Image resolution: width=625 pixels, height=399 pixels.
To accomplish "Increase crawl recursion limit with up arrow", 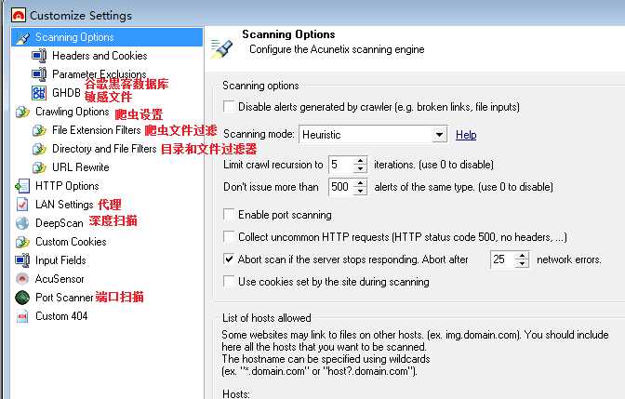I will pyautogui.click(x=360, y=161).
